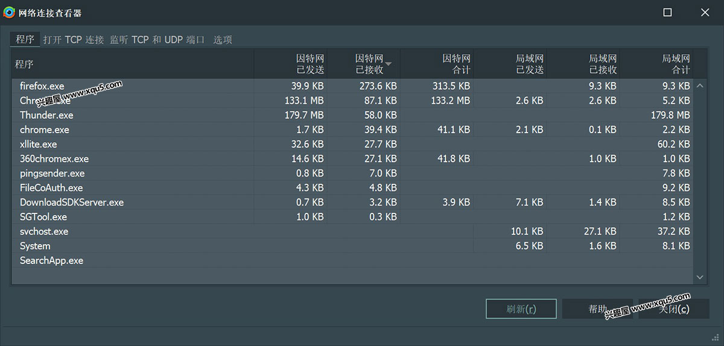Click the 58.0 KB received value
This screenshot has width=724, height=346.
(381, 115)
